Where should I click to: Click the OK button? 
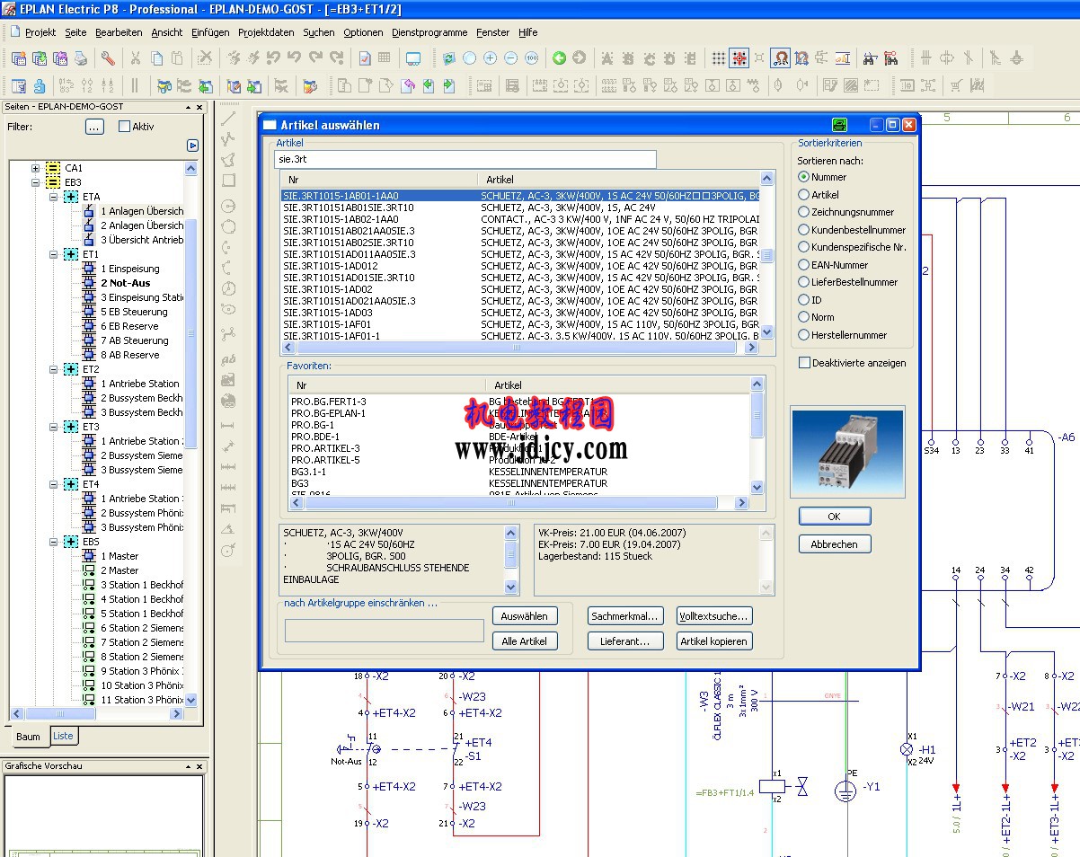point(834,517)
